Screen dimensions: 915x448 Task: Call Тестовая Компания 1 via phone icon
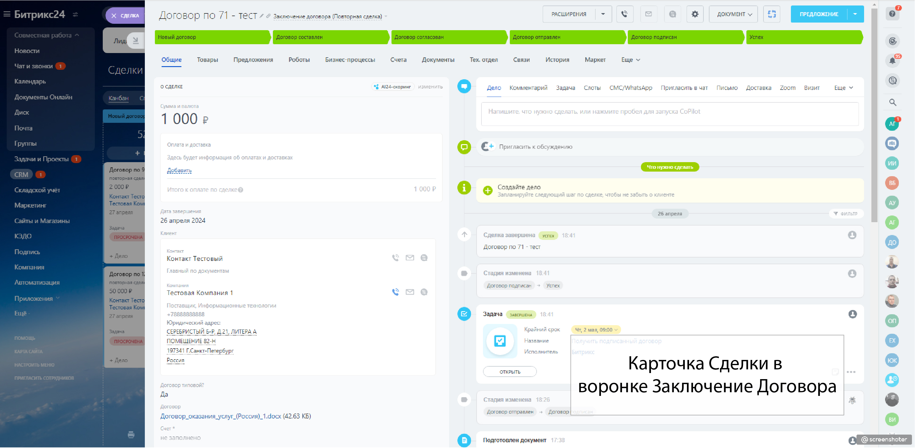[x=395, y=292]
